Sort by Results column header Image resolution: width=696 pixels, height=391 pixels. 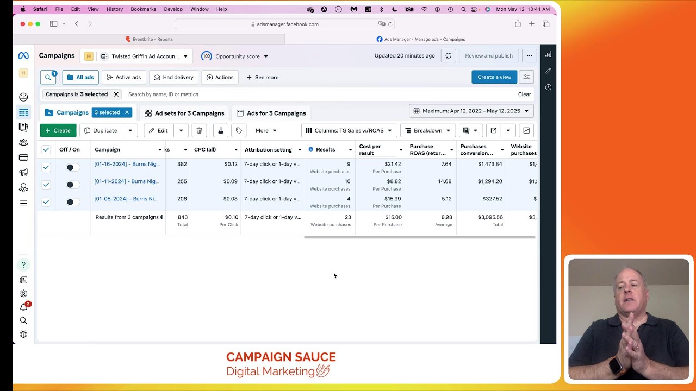326,150
